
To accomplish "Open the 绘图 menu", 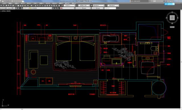I will click(42, 3).
